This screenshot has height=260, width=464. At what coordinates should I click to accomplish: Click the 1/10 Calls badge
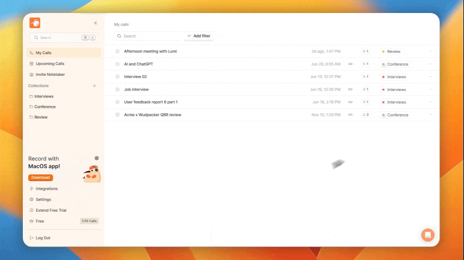[89, 221]
